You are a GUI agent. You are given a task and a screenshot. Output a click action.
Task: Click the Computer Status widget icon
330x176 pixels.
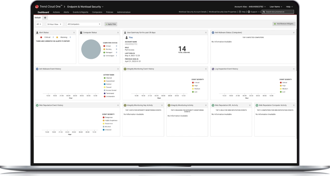(81, 33)
